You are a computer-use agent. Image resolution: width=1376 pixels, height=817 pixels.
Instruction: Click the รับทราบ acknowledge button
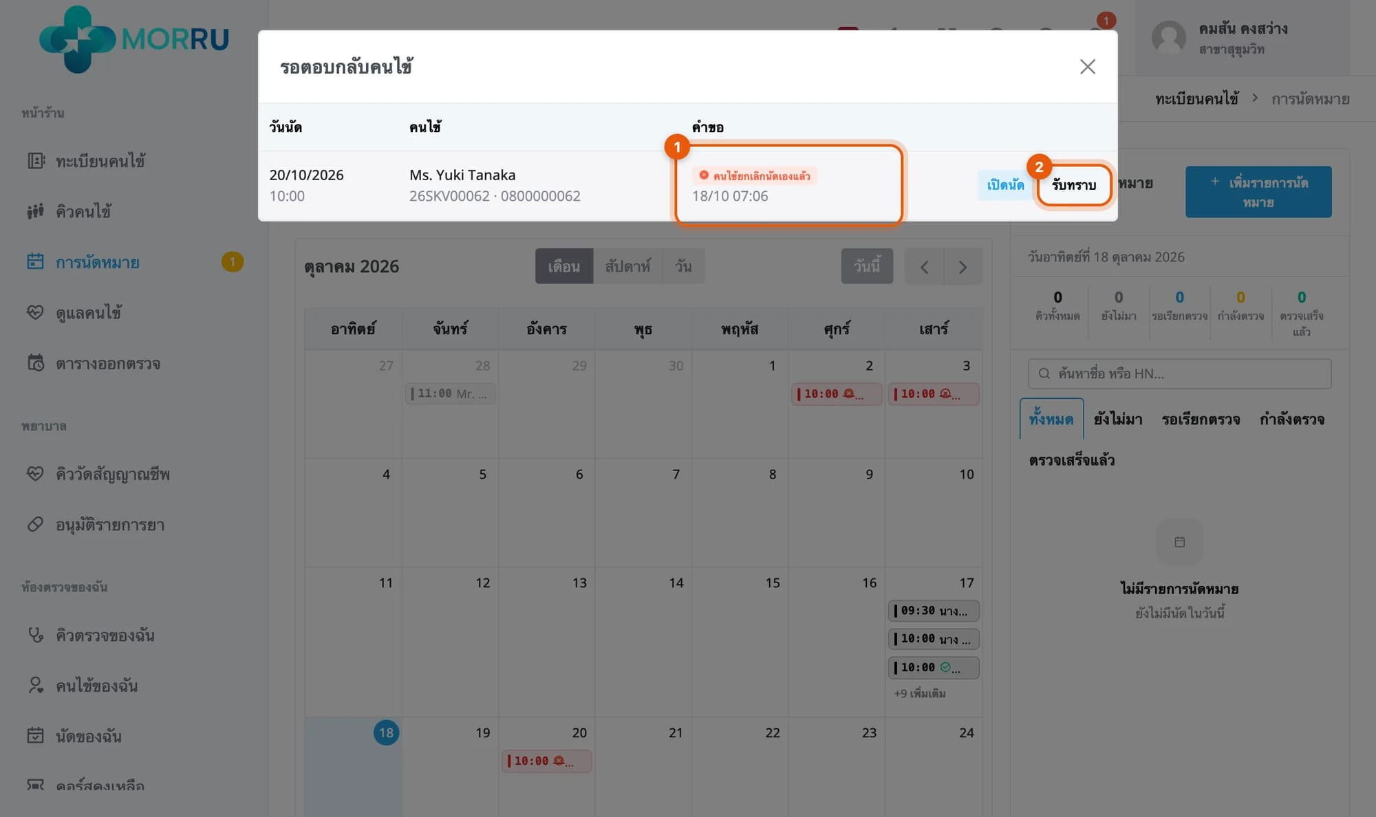(x=1074, y=185)
